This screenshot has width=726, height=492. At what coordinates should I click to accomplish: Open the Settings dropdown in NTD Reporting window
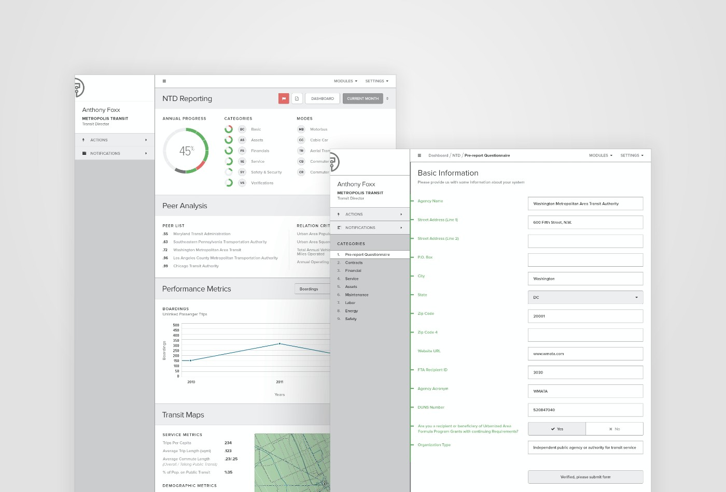click(376, 81)
